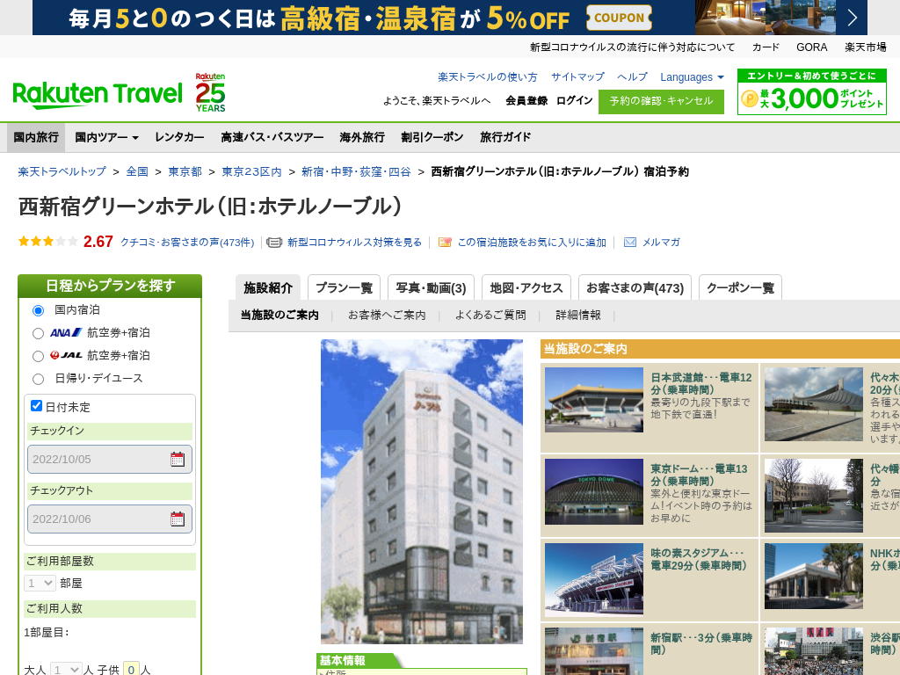Click the Rakuten 25 Years anniversary logo
The width and height of the screenshot is (900, 675).
pos(210,92)
